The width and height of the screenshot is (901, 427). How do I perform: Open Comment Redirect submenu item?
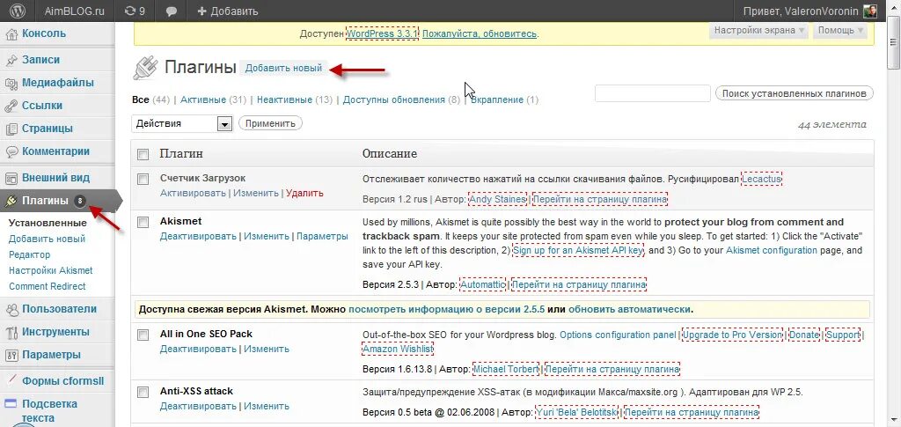tap(48, 286)
